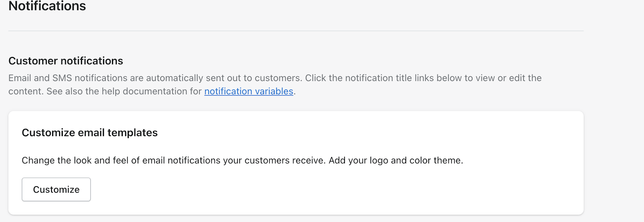Click the word SMS in the description

(62, 78)
